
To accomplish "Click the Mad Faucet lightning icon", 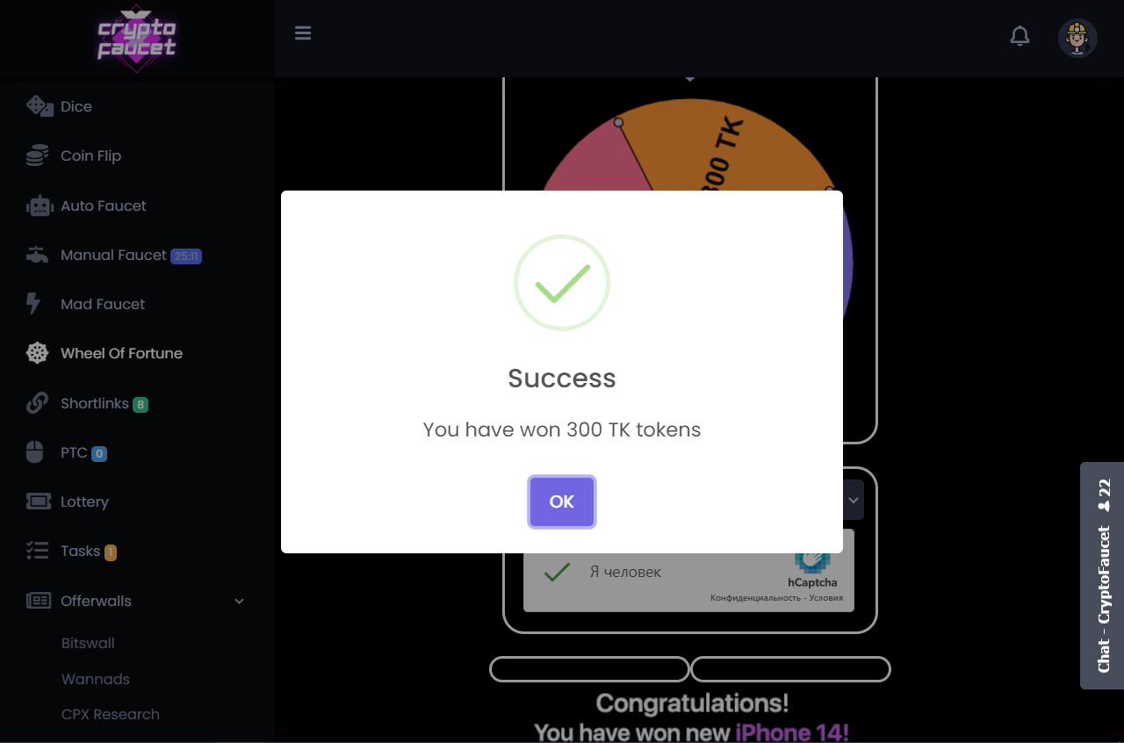I will coord(33,304).
